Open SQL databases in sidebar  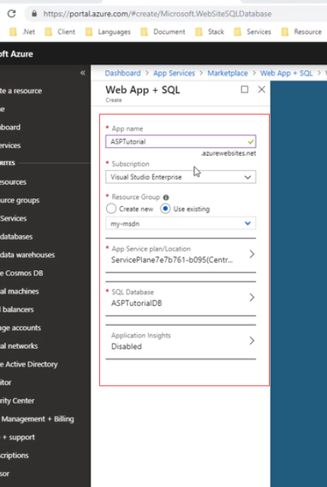[x=17, y=237]
